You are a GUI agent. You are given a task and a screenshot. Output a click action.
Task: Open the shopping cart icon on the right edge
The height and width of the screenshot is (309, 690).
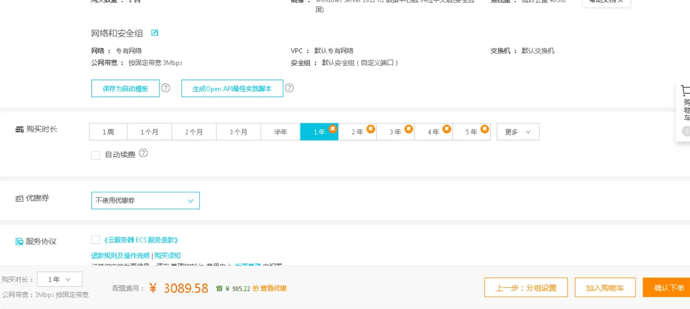(x=686, y=91)
